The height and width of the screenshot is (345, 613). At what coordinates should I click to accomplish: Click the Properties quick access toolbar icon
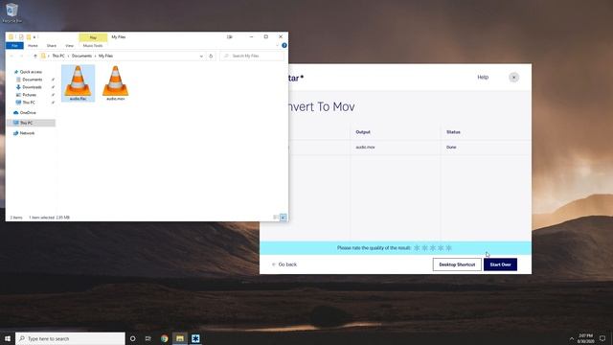(21, 37)
